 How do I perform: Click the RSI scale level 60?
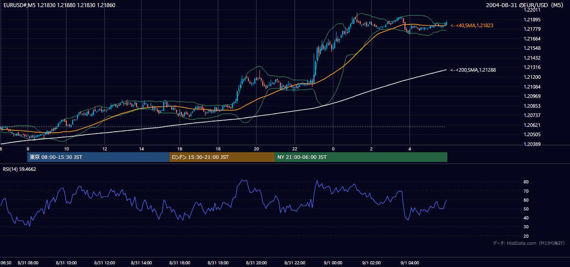pyautogui.click(x=526, y=200)
